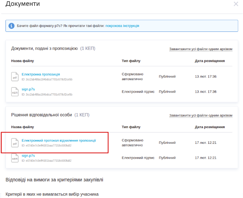Screen dimensions: 243x198
Task: Click Тип файлу header in proposal documents table
Action: 131,61
